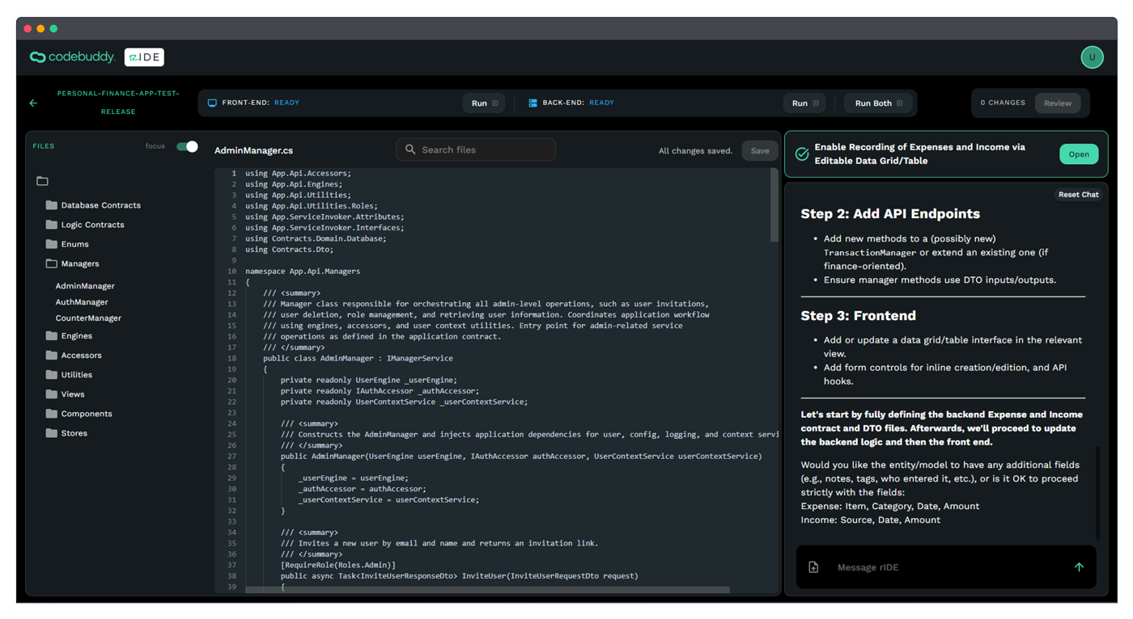The width and height of the screenshot is (1133, 619).
Task: Attach a file to the message
Action: coord(813,567)
